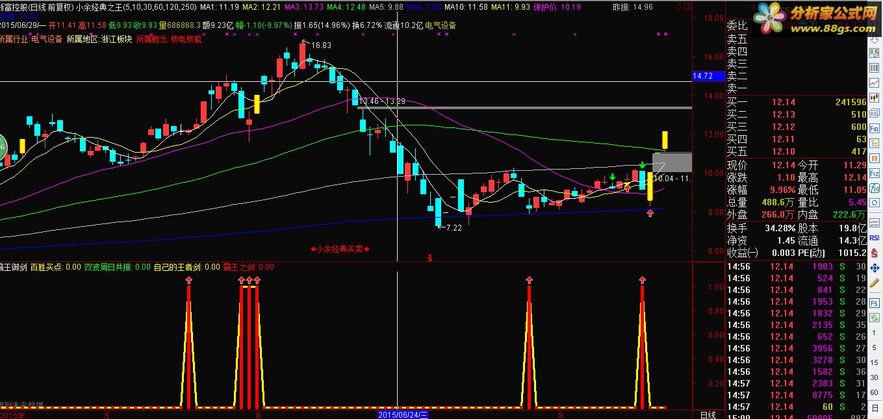
Task: Click the 16.83 high price label
Action: point(321,45)
